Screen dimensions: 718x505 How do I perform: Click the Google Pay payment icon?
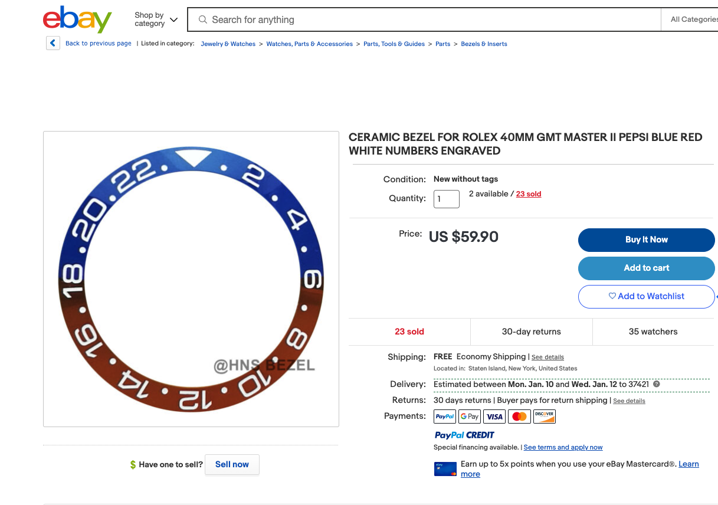click(x=470, y=417)
